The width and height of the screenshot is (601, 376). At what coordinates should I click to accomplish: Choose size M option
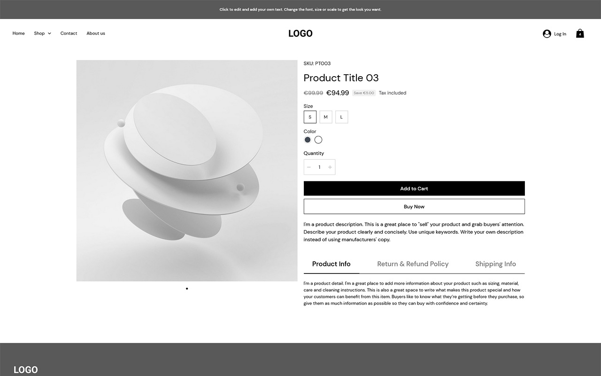tap(326, 117)
